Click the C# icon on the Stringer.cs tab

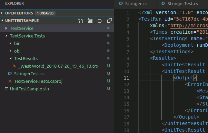coord(121,3)
